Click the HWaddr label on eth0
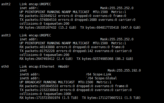The image size is (164, 103). (x=64, y=67)
